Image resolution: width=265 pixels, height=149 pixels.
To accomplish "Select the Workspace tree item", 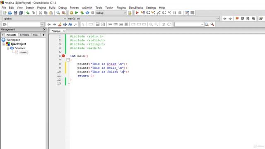I will click(13, 40).
